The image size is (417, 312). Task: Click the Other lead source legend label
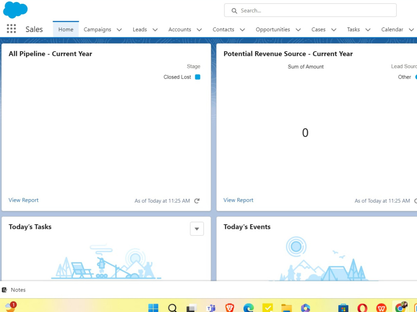coord(404,77)
